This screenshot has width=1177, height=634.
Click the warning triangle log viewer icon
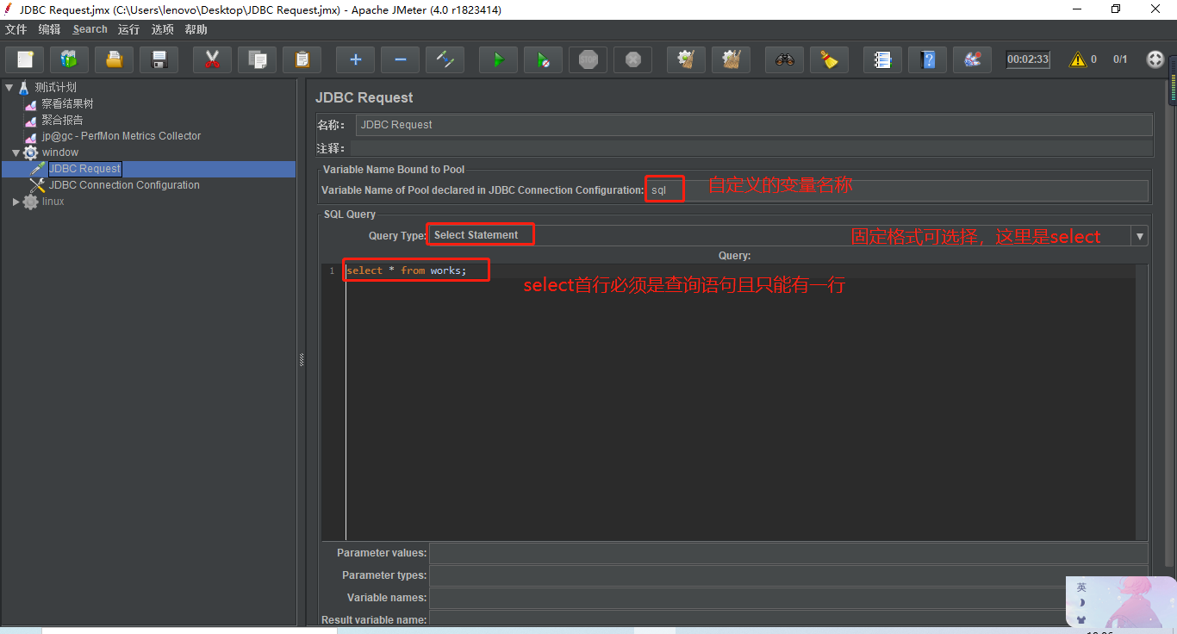(x=1078, y=59)
